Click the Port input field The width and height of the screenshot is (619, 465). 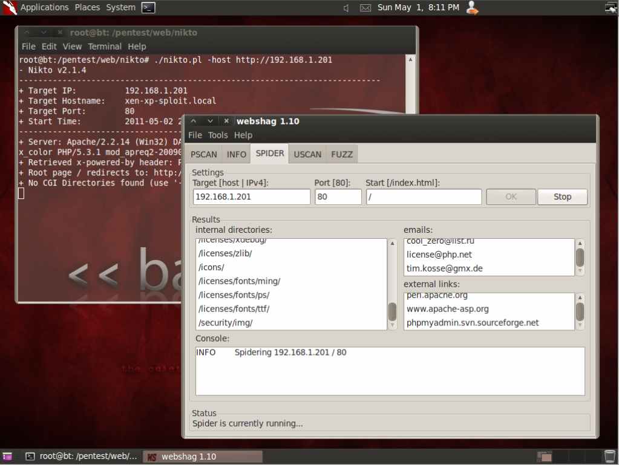pyautogui.click(x=338, y=197)
